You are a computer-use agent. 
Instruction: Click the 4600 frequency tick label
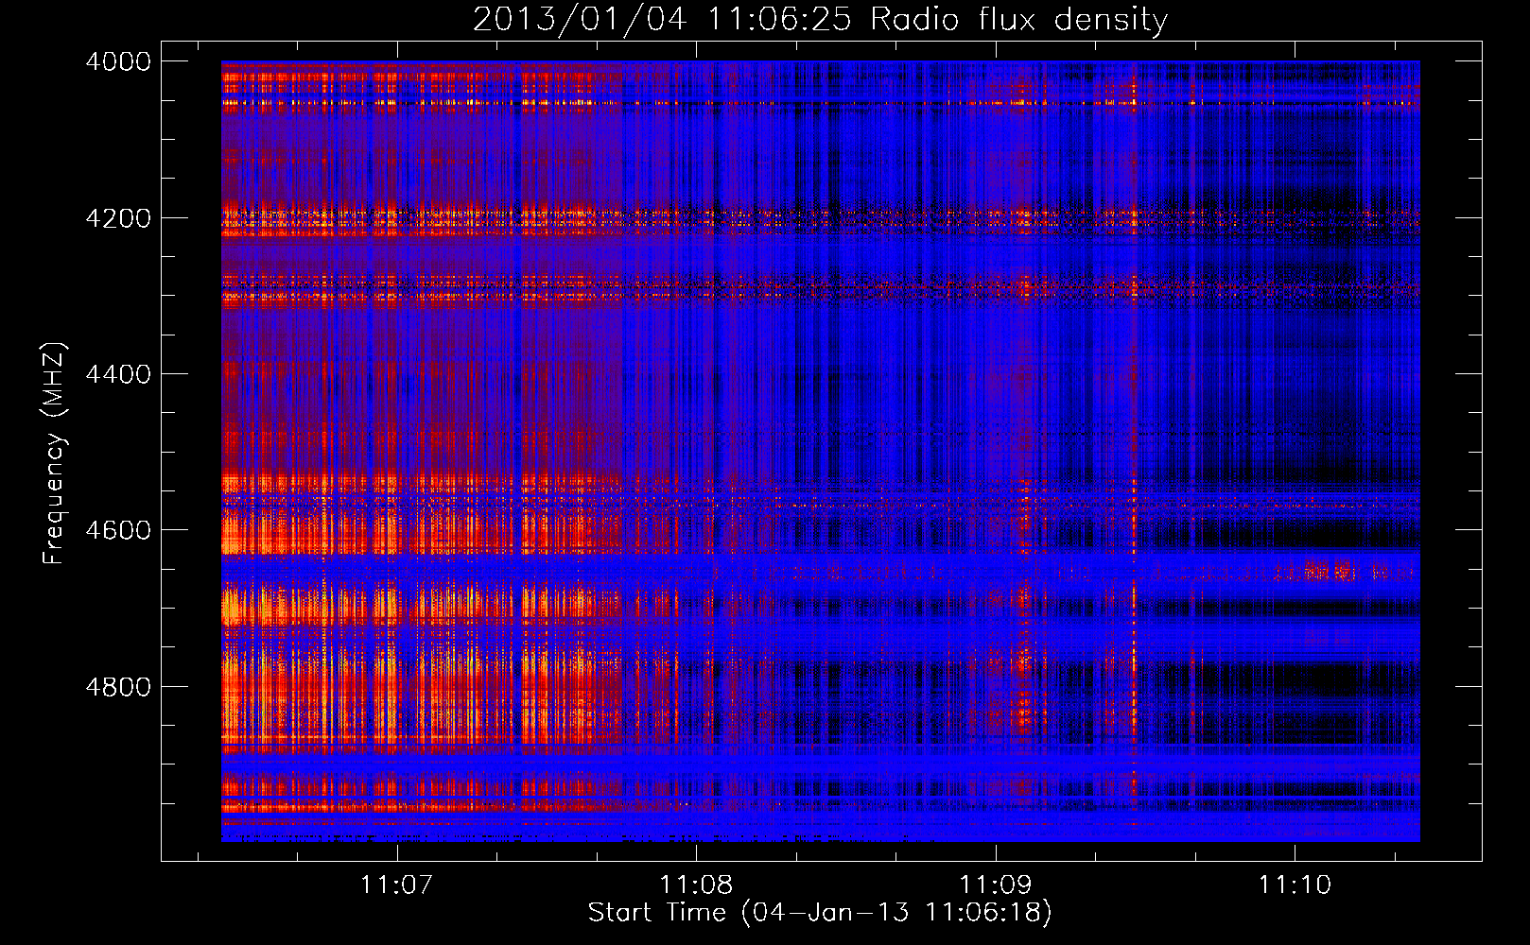[x=118, y=530]
